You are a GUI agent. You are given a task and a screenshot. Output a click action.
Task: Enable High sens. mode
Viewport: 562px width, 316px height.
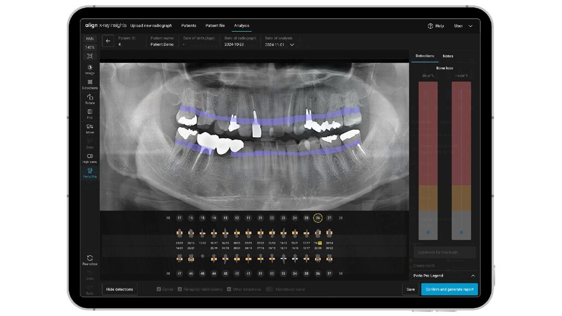pyautogui.click(x=89, y=157)
